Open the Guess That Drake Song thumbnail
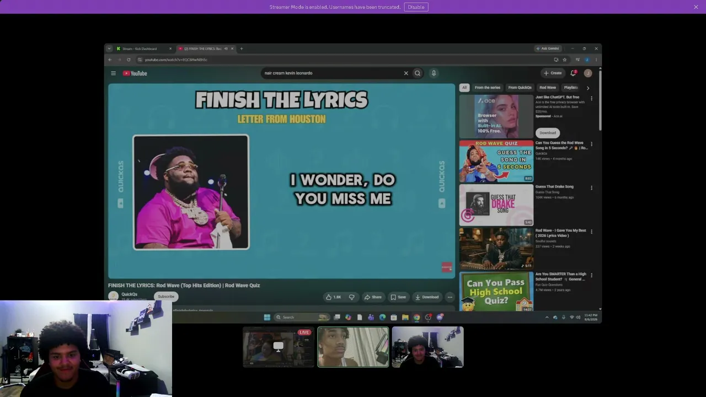Image resolution: width=706 pixels, height=397 pixels. click(496, 205)
